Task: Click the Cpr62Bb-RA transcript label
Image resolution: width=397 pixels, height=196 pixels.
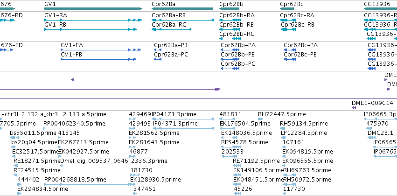Action: pyautogui.click(x=237, y=15)
